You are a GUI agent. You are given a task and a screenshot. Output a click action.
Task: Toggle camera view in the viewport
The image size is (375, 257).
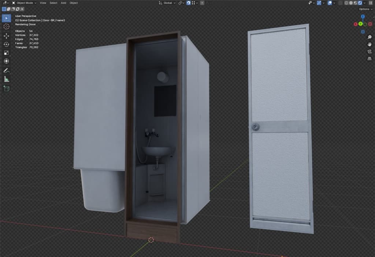370,51
